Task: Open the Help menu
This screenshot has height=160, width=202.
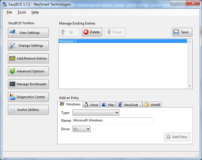Action: click(35, 12)
